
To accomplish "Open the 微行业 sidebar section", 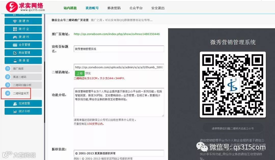I will 23,29.
